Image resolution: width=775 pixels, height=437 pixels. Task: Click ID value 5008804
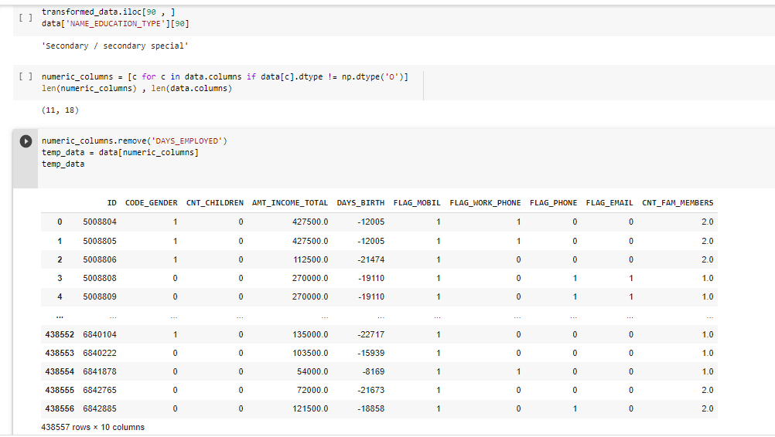tap(100, 222)
